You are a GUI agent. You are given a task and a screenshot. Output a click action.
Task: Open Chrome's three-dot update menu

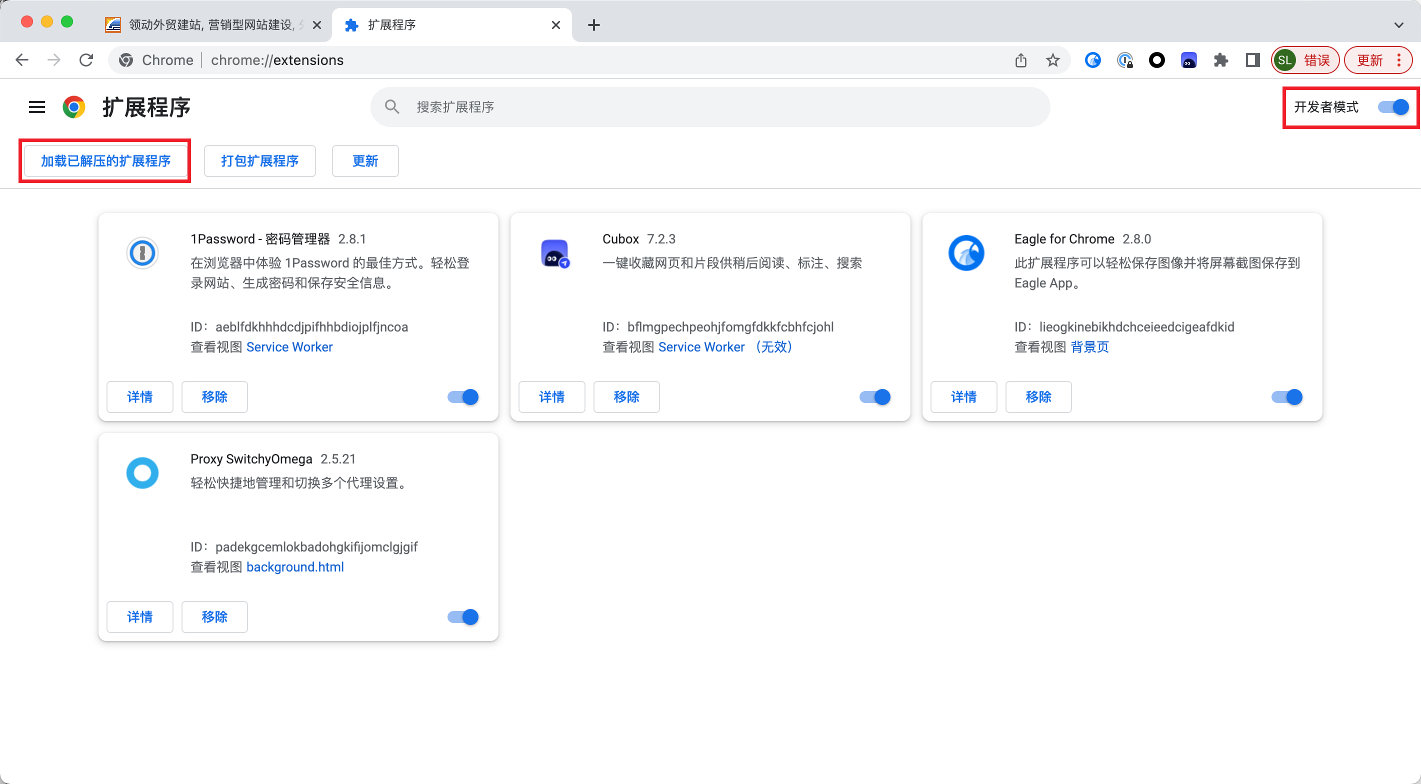pyautogui.click(x=1398, y=60)
